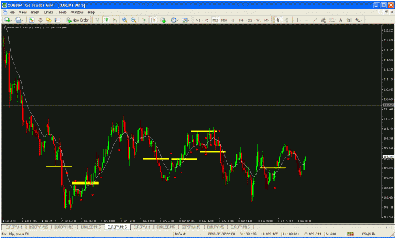This screenshot has height=238, width=396.
Task: Select the Equidistant Channel tool
Action: (323, 20)
